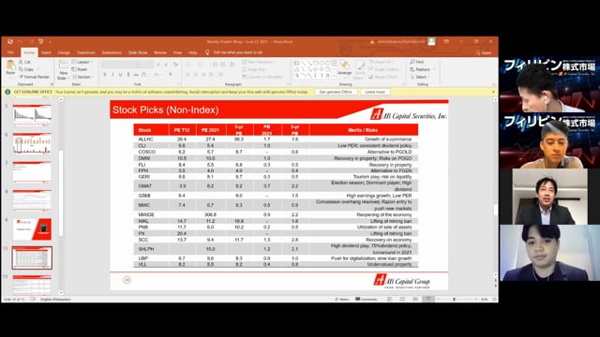
Task: Toggle the Notes pane in status bar
Action: pos(341,300)
